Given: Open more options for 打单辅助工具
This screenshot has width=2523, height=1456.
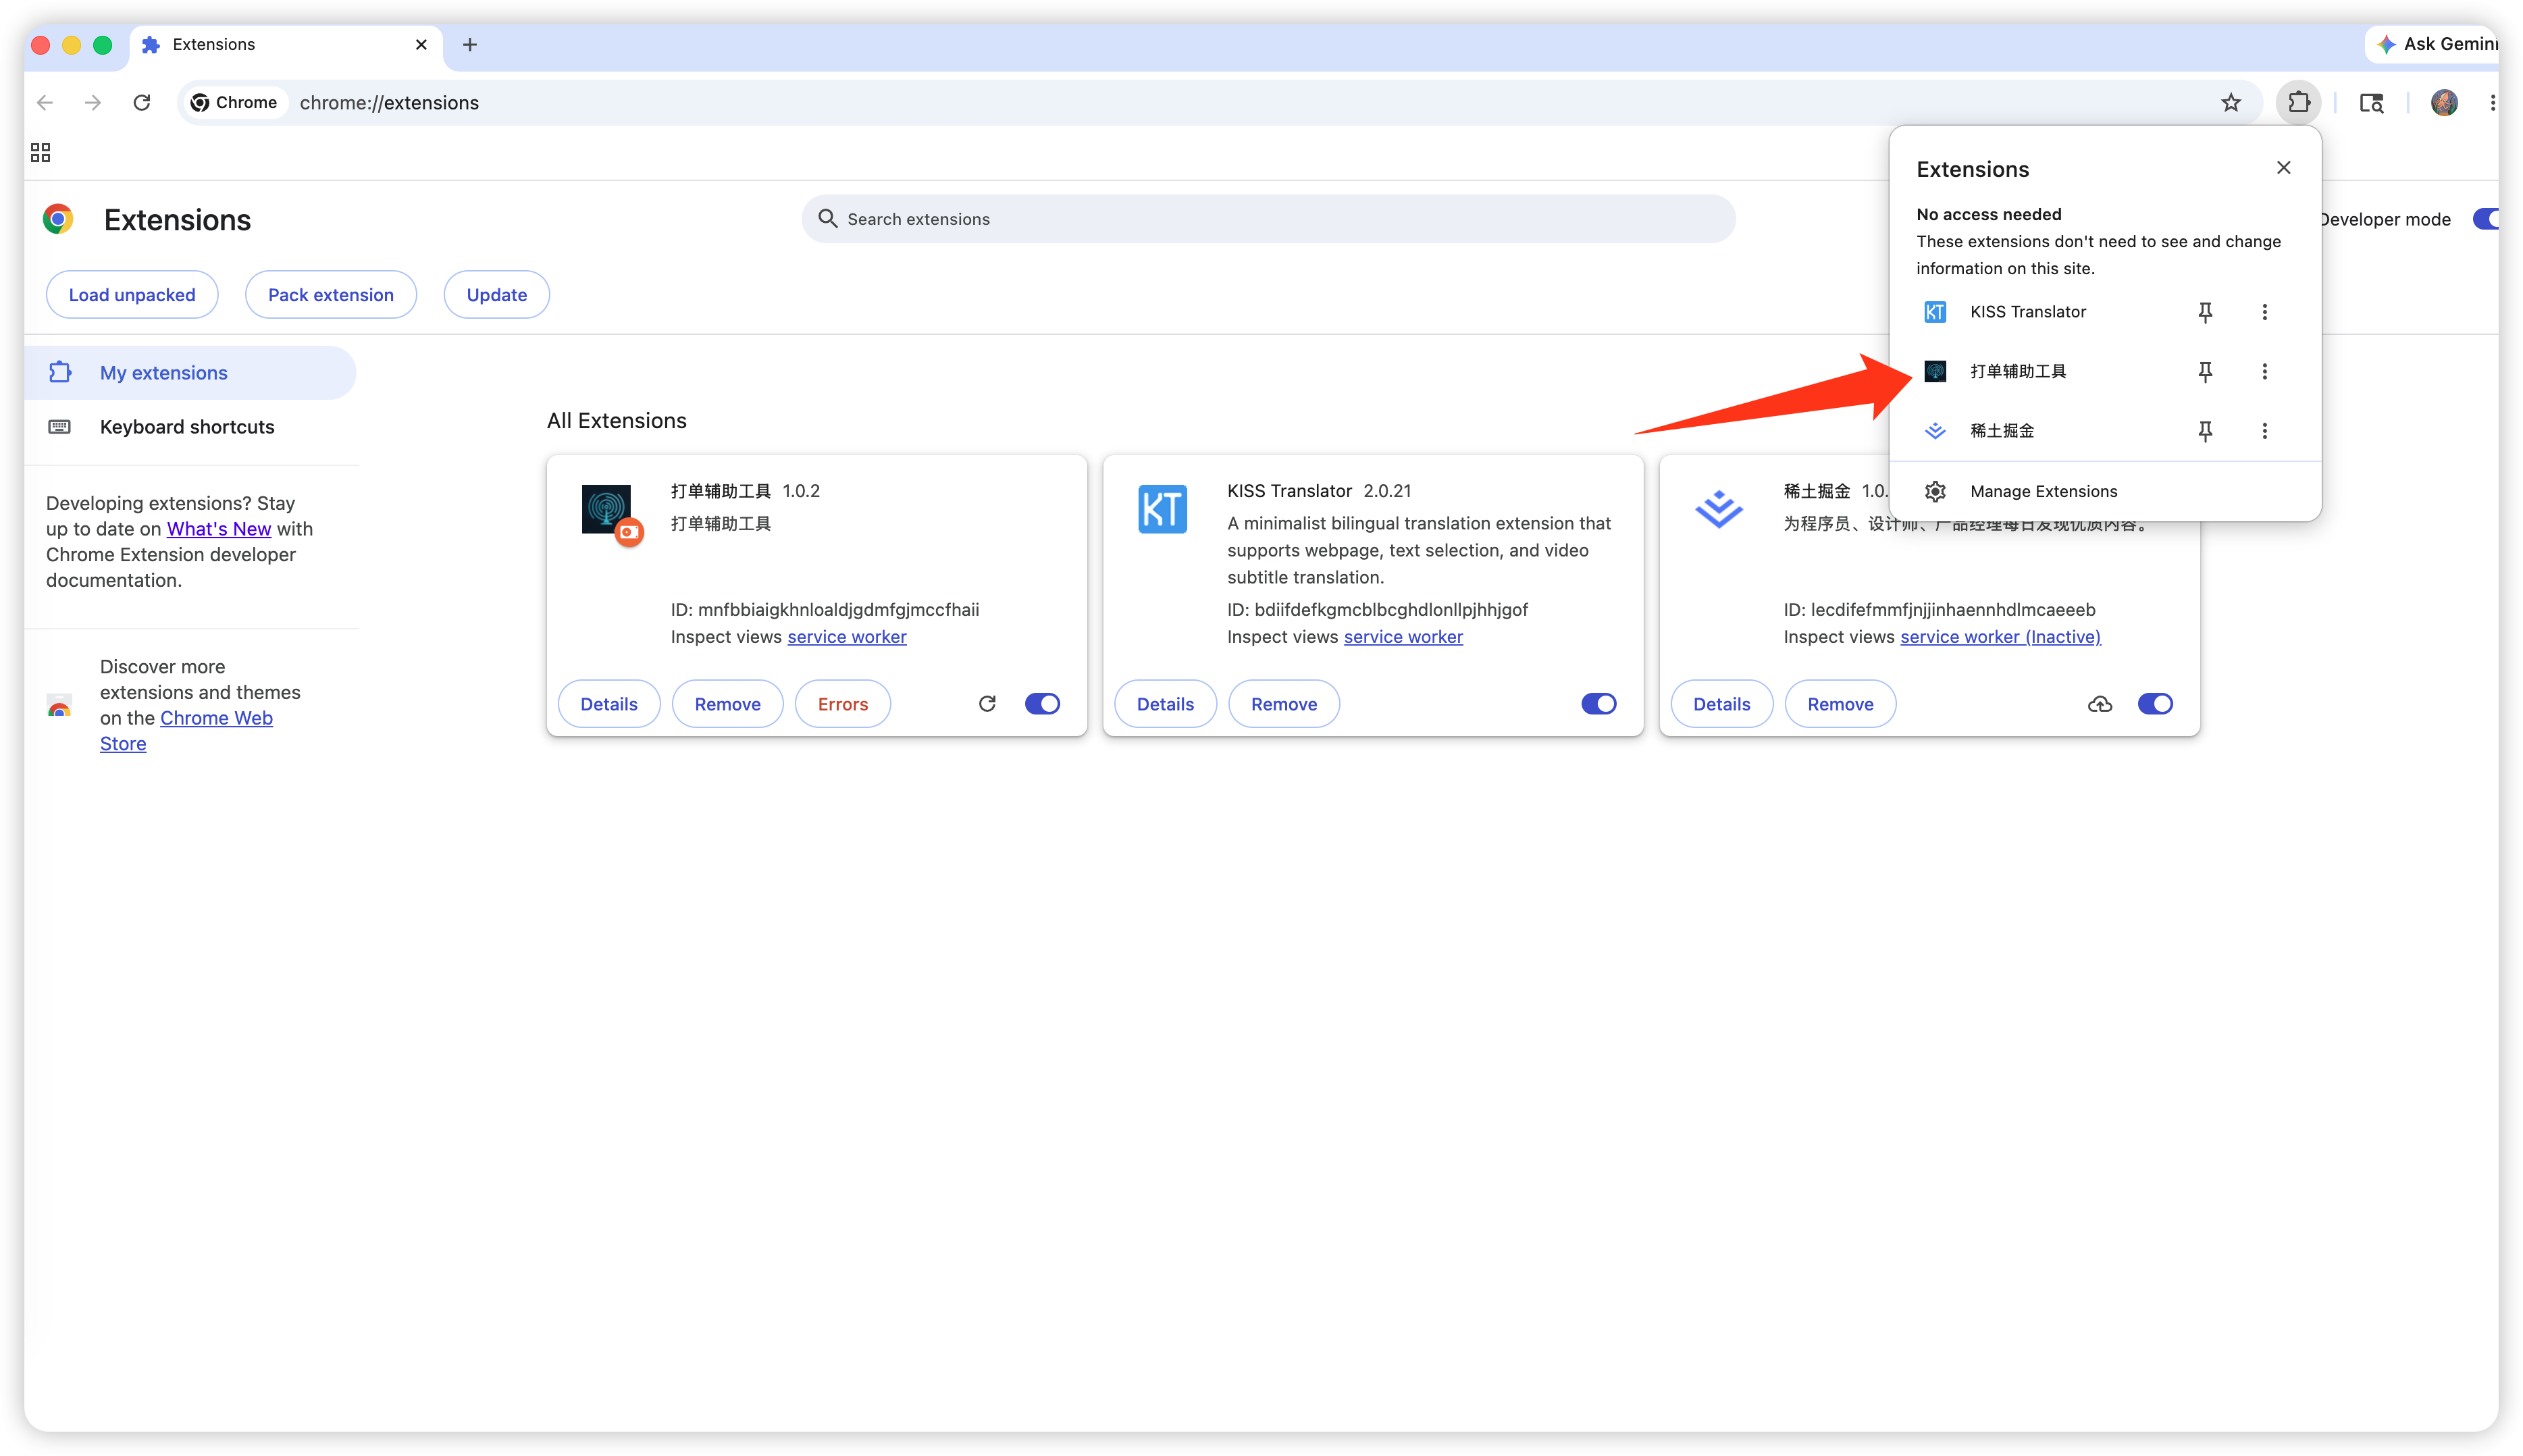Looking at the screenshot, I should pos(2264,371).
